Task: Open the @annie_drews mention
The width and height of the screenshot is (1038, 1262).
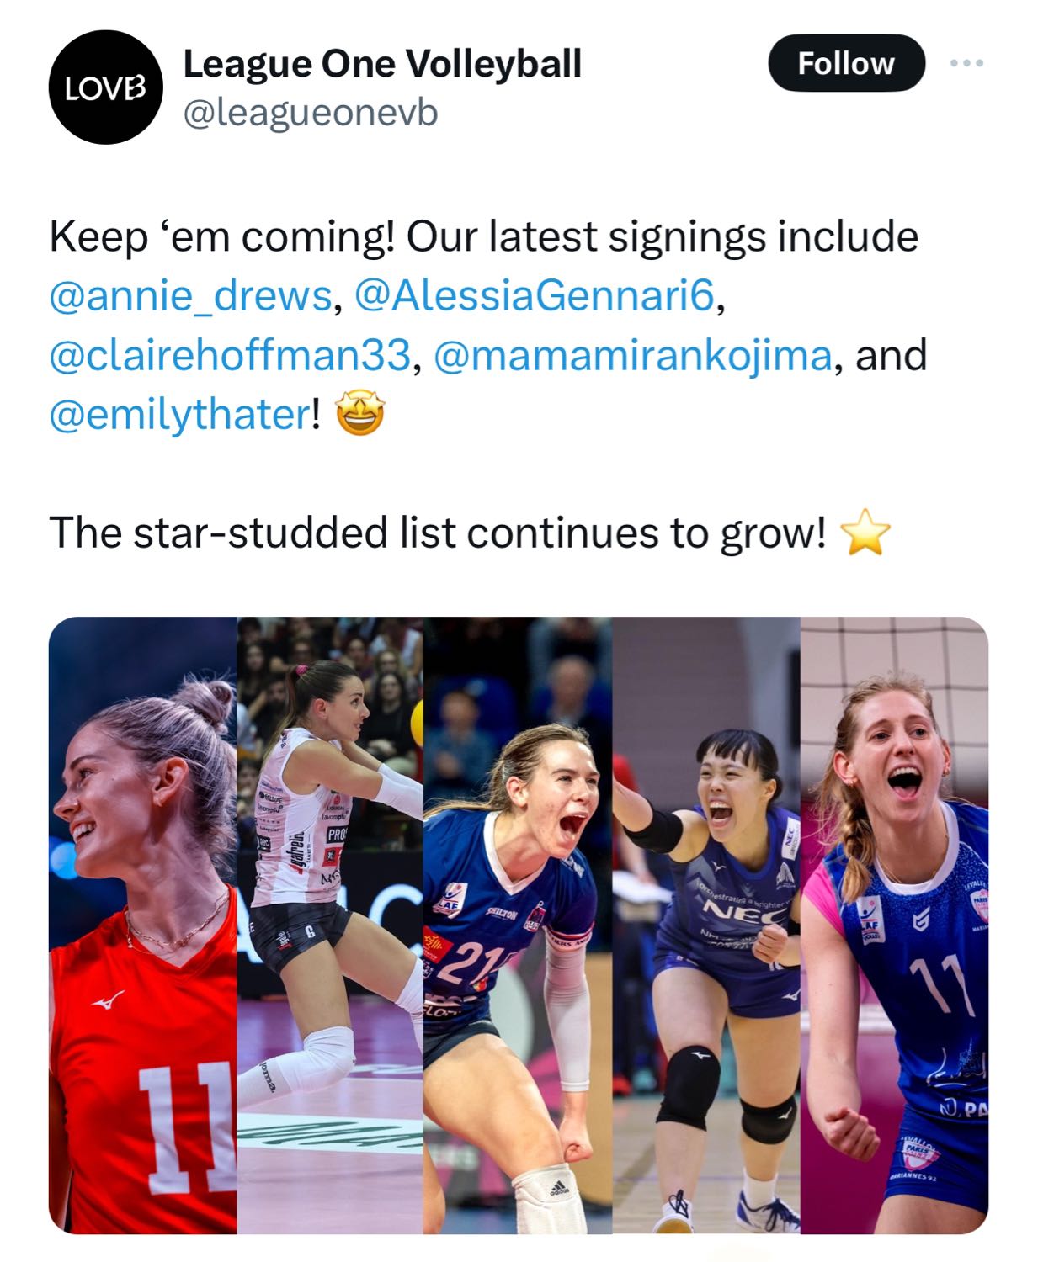Action: pyautogui.click(x=190, y=296)
